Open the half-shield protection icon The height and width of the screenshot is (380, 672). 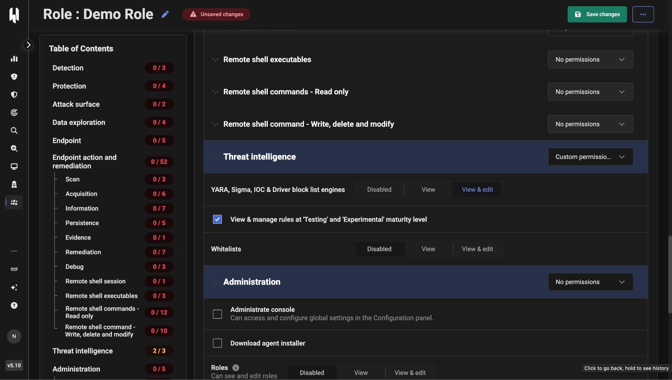pos(14,95)
